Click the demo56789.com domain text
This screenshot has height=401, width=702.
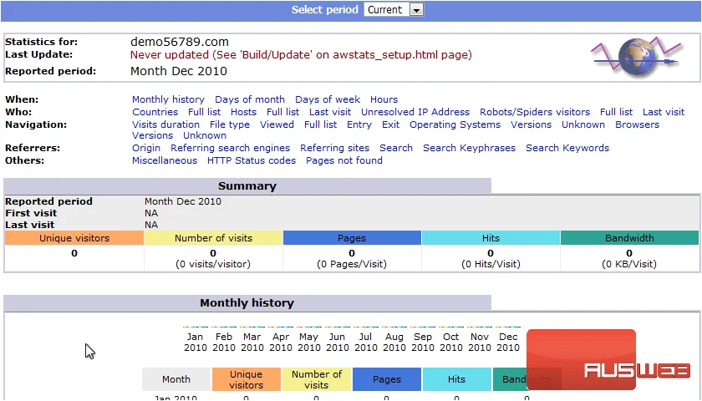pos(180,42)
